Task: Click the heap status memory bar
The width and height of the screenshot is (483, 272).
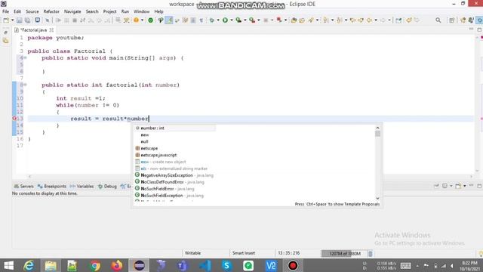Action: [x=344, y=254]
